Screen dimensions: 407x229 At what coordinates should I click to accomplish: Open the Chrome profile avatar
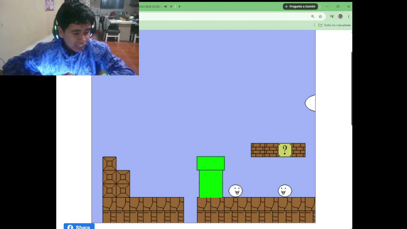[340, 17]
